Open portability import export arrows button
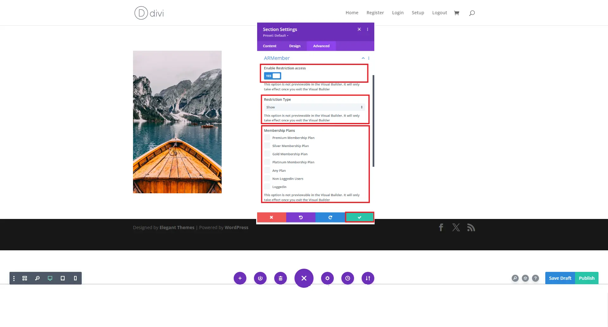The height and width of the screenshot is (327, 608). click(x=368, y=278)
